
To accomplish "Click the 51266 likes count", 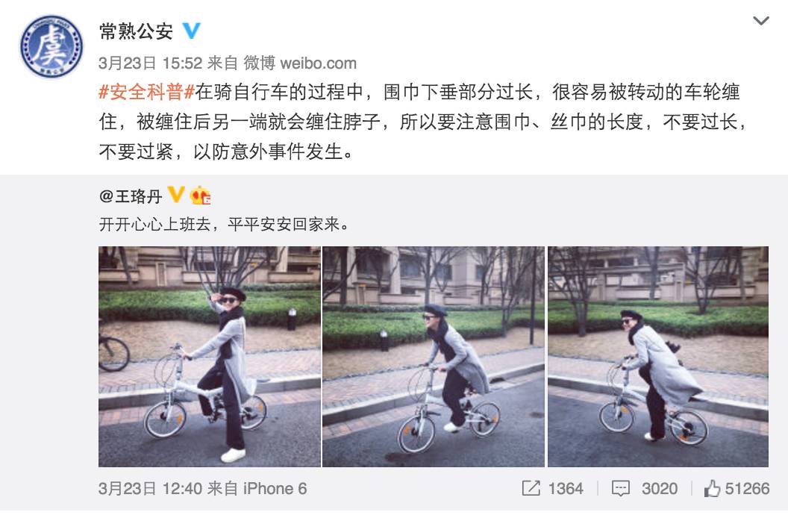I will [747, 488].
